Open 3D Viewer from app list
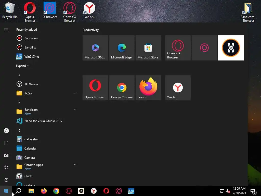The image size is (261, 196). (x=46, y=84)
